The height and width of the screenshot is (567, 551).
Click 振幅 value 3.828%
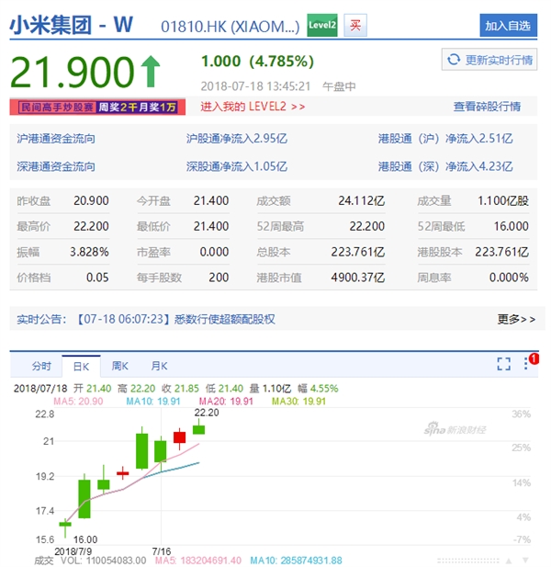pos(89,252)
